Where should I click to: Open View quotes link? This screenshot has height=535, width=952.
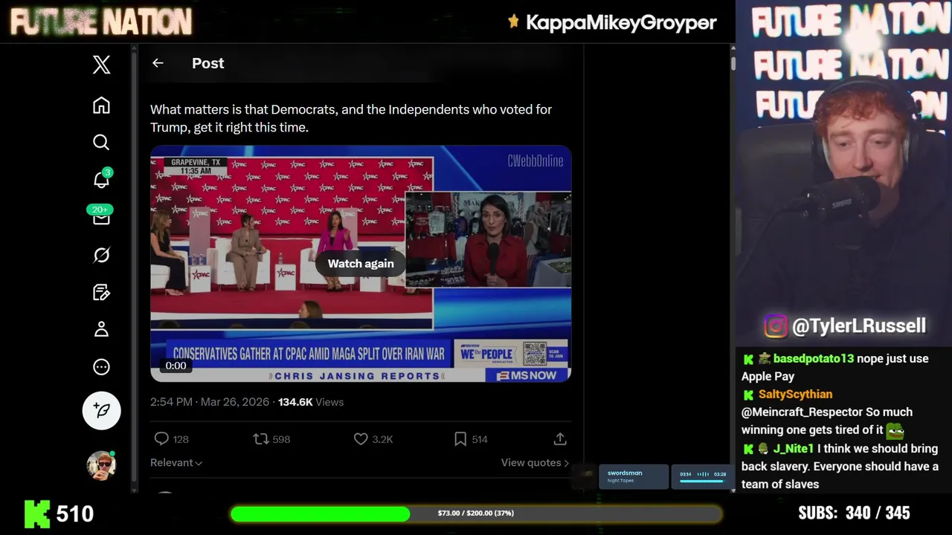point(535,462)
